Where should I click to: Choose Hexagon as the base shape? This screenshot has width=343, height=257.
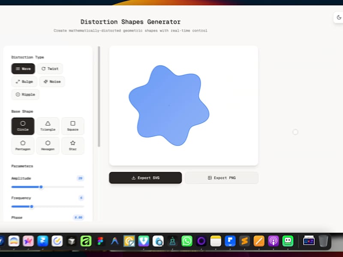pos(48,146)
